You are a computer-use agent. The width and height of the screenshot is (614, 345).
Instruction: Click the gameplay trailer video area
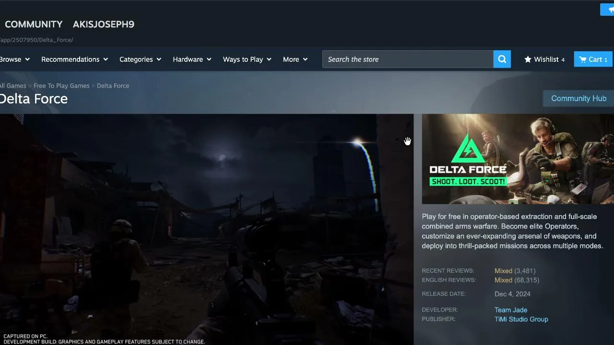click(x=207, y=230)
